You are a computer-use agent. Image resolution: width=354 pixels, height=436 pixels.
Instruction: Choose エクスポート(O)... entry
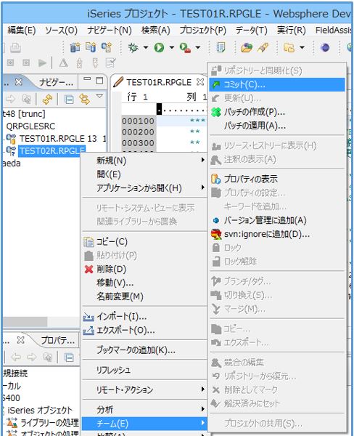tap(144, 331)
